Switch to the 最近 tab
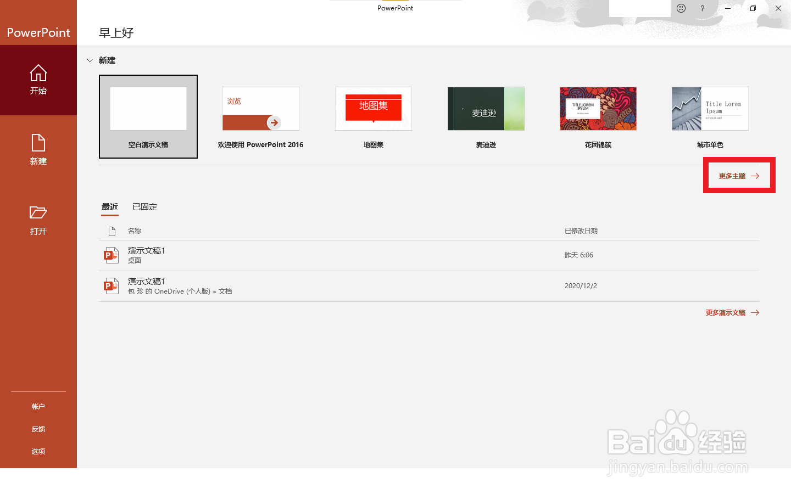Screen dimensions: 791x494 110,207
